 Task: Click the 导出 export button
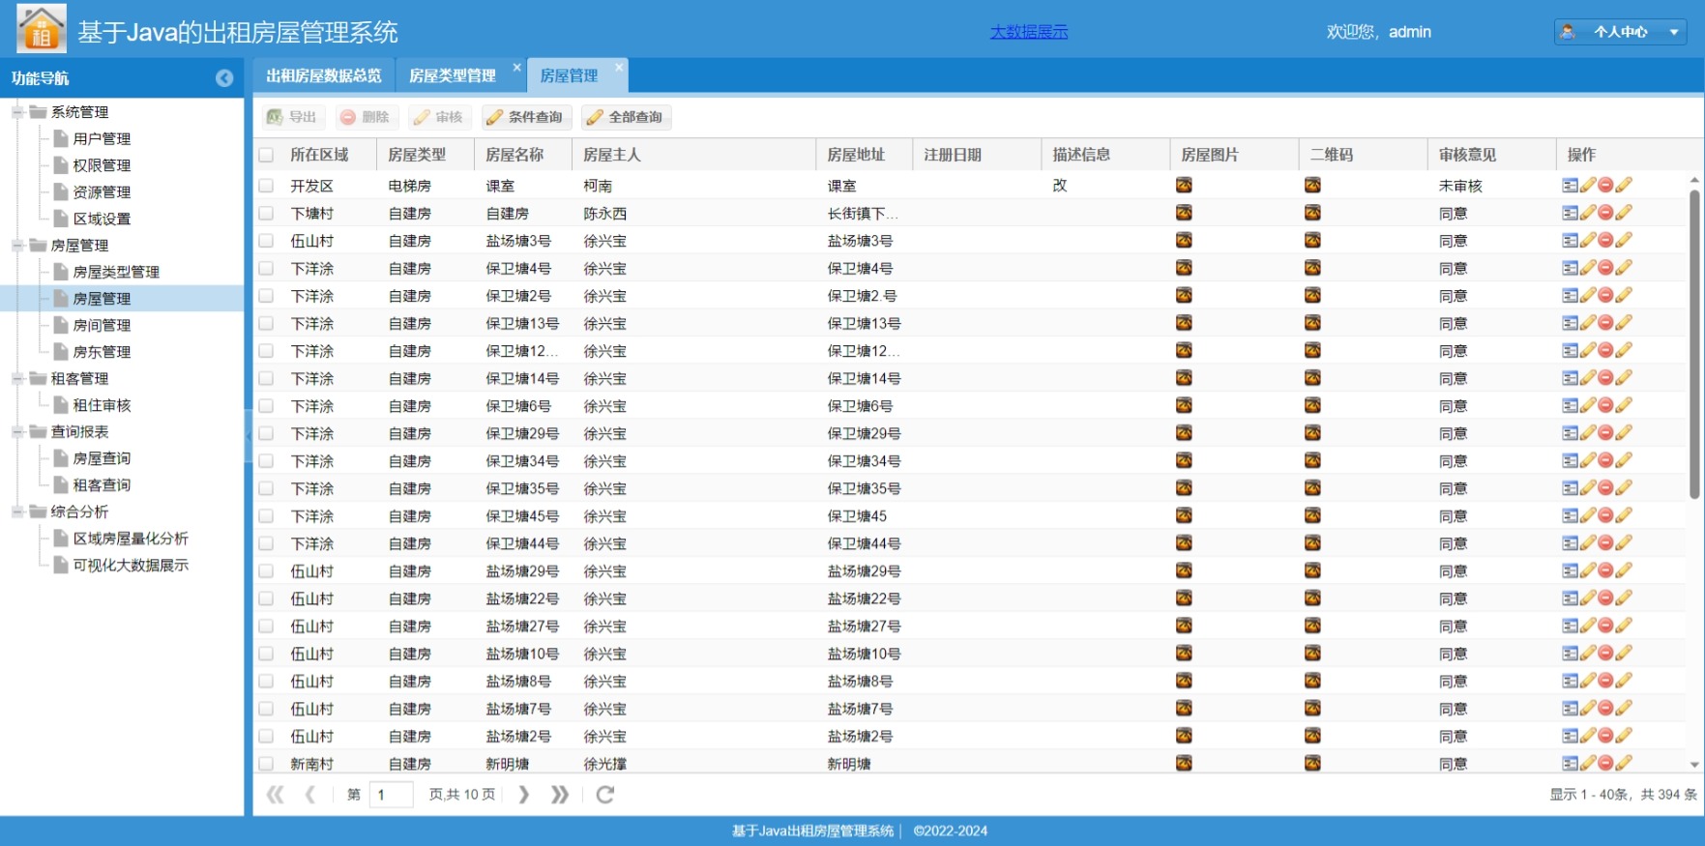[x=293, y=117]
